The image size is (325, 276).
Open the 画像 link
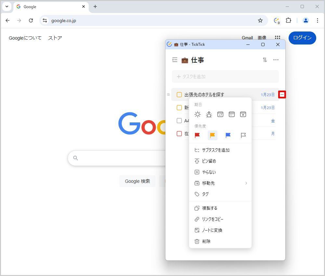[262, 38]
